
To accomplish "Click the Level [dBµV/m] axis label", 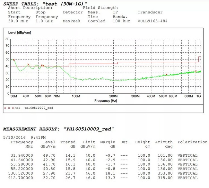I will pyautogui.click(x=20, y=33).
